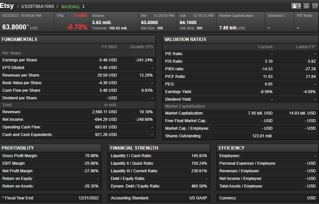
Task: Click the FY 2022 column header
Action: (109, 47)
